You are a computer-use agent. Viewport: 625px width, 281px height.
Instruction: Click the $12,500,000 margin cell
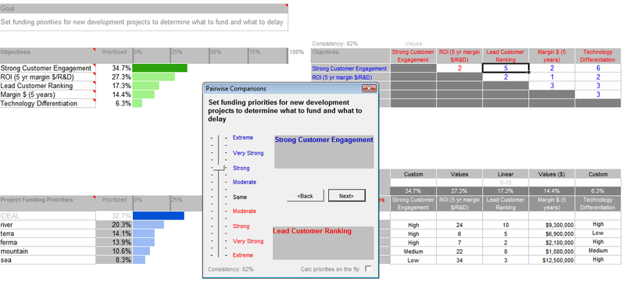pyautogui.click(x=552, y=260)
